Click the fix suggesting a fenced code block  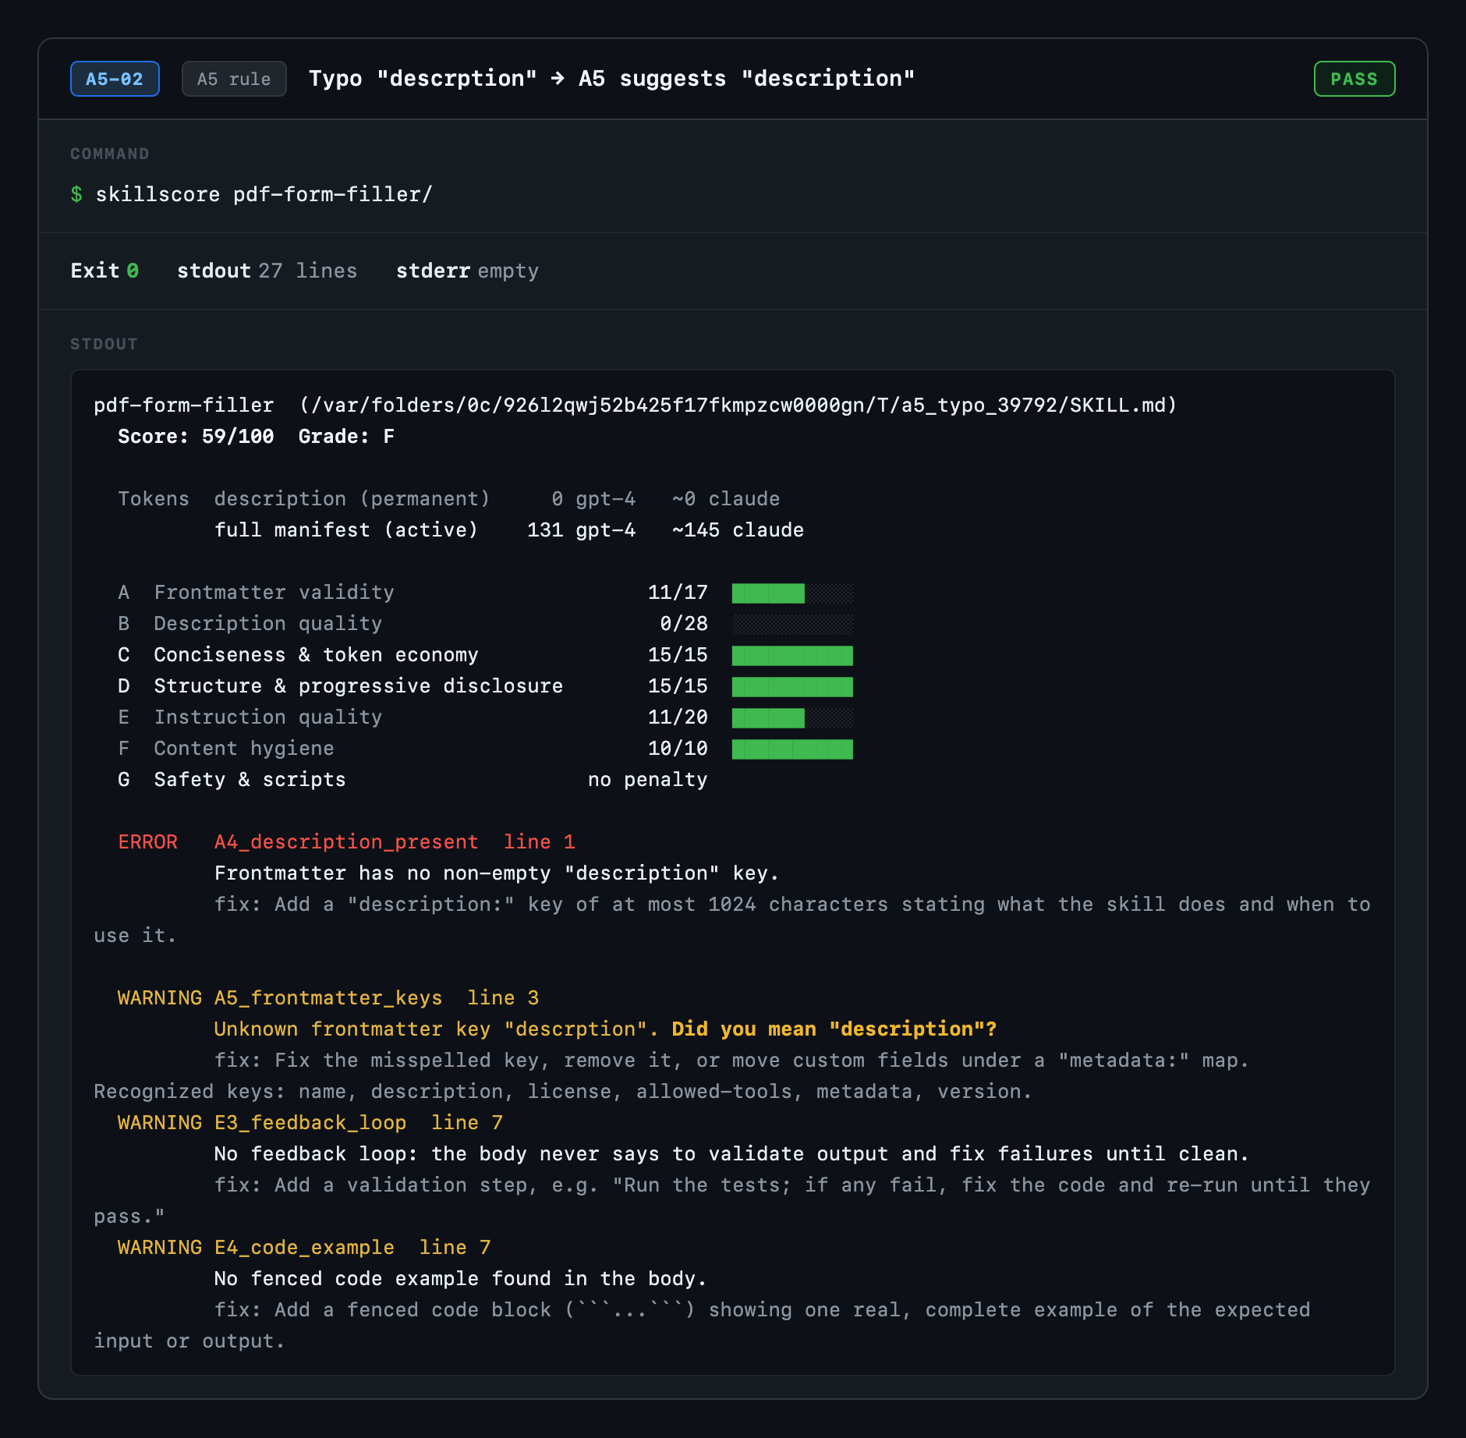pyautogui.click(x=702, y=1325)
